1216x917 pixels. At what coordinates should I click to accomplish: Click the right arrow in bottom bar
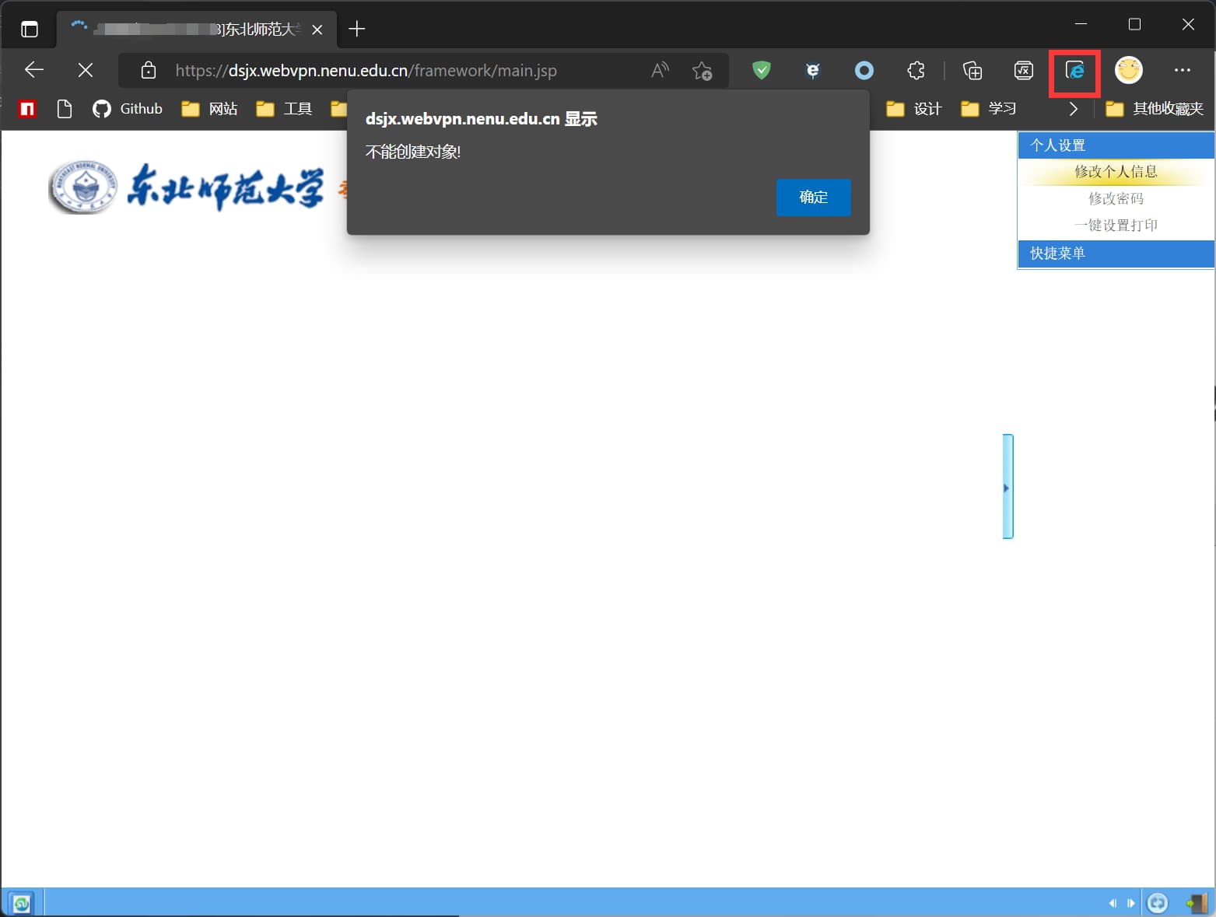coord(1130,903)
